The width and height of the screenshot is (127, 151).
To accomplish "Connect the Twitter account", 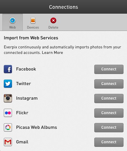I will (109, 84).
